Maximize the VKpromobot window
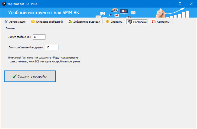Image resolution: width=197 pixels, height=129 pixels. coord(180,4)
